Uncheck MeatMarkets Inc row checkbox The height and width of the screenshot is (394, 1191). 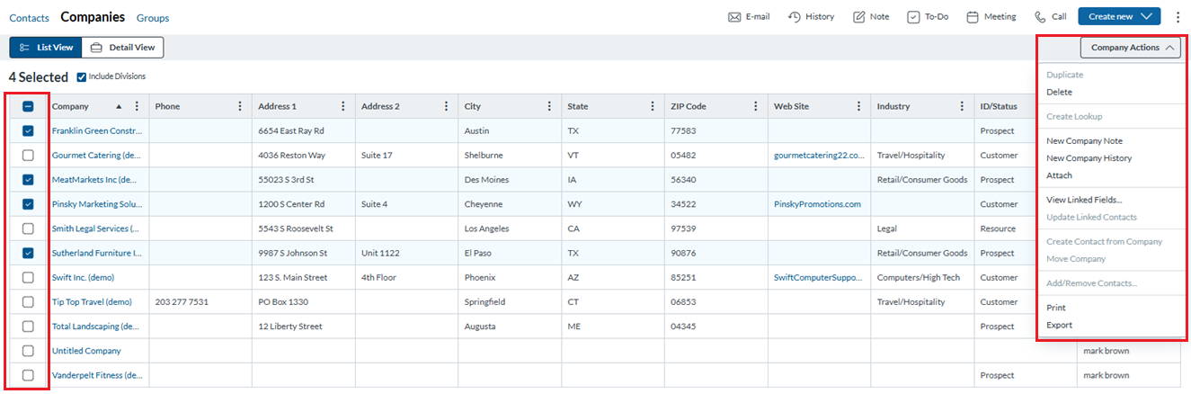click(x=28, y=180)
